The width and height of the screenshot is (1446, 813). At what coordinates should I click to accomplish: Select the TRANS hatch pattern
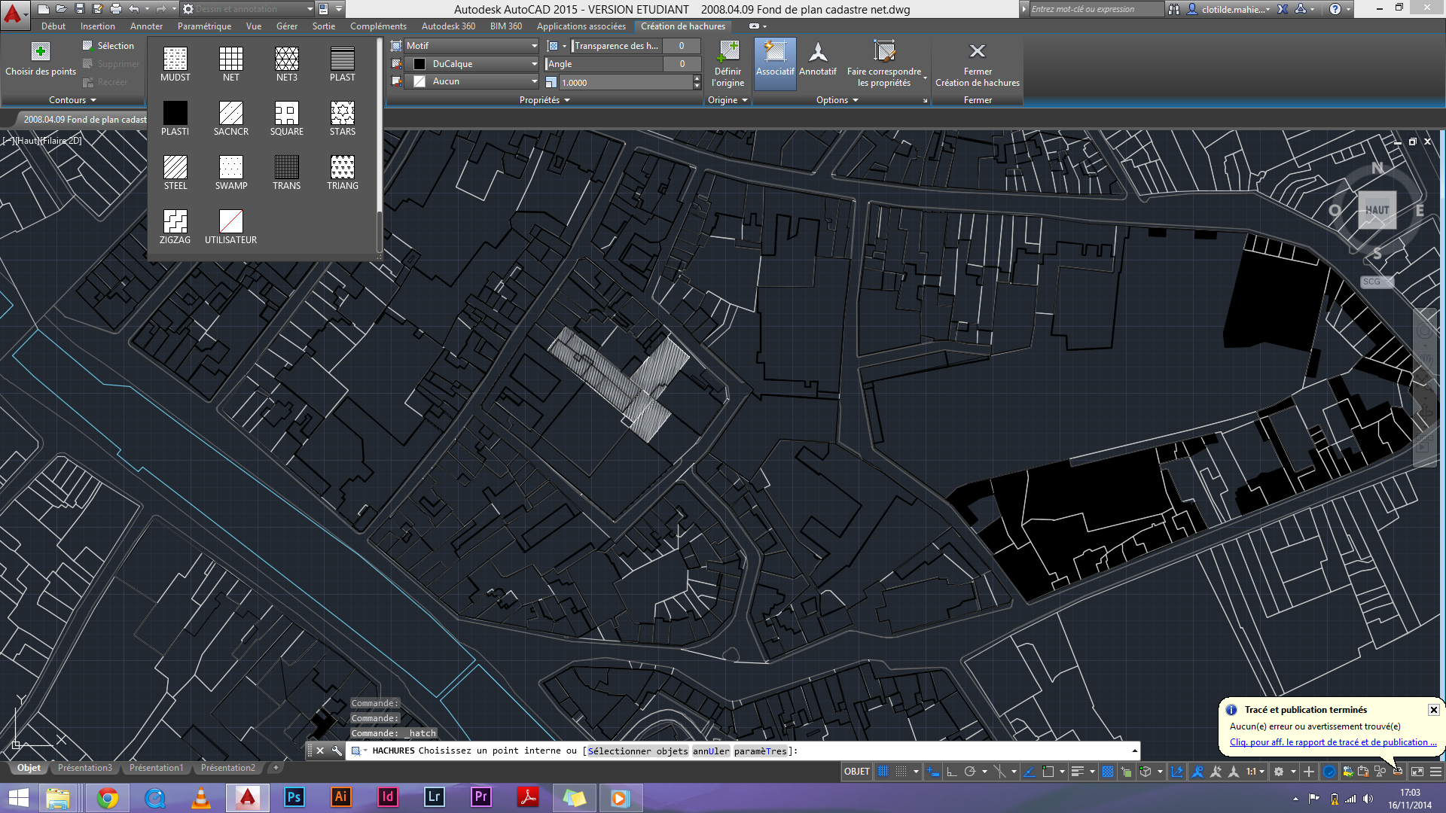(x=286, y=173)
